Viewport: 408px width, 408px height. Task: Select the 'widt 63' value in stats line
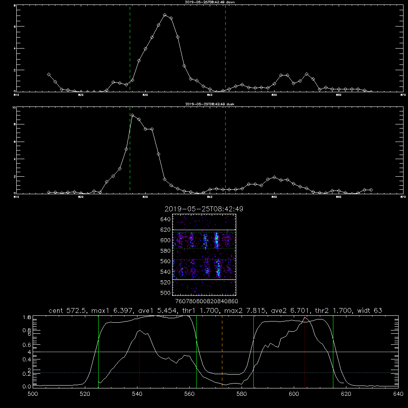(x=370, y=310)
